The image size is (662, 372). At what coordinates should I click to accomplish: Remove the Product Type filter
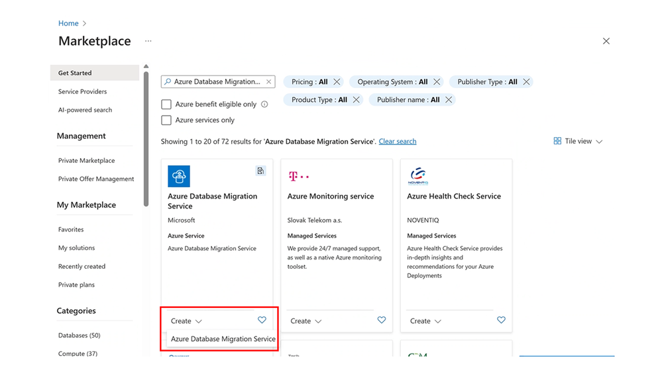[x=356, y=100]
